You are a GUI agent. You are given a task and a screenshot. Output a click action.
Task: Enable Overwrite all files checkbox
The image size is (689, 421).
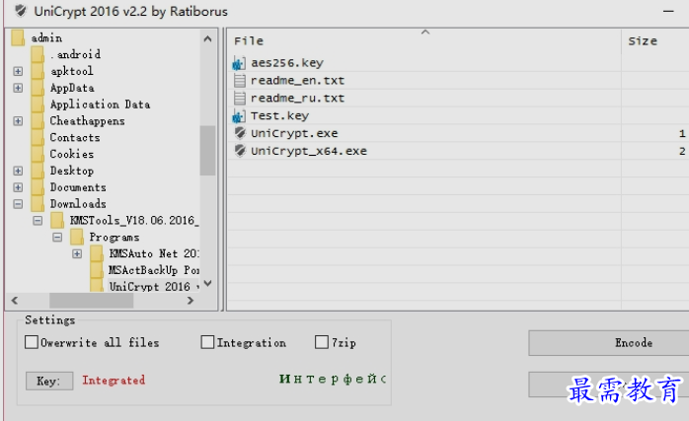pos(32,342)
